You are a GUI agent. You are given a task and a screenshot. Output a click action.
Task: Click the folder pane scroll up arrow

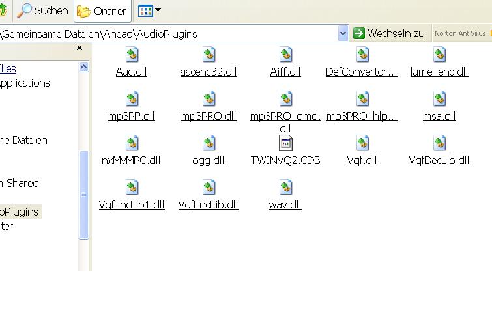point(84,67)
